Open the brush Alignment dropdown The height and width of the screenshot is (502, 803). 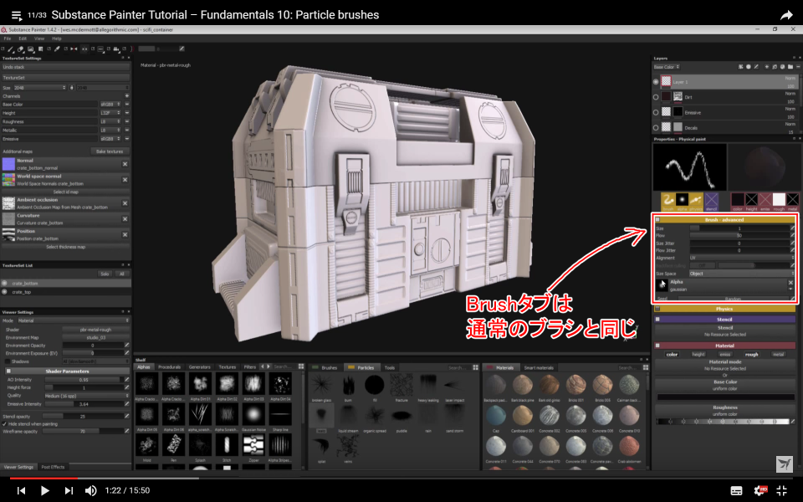pyautogui.click(x=742, y=259)
